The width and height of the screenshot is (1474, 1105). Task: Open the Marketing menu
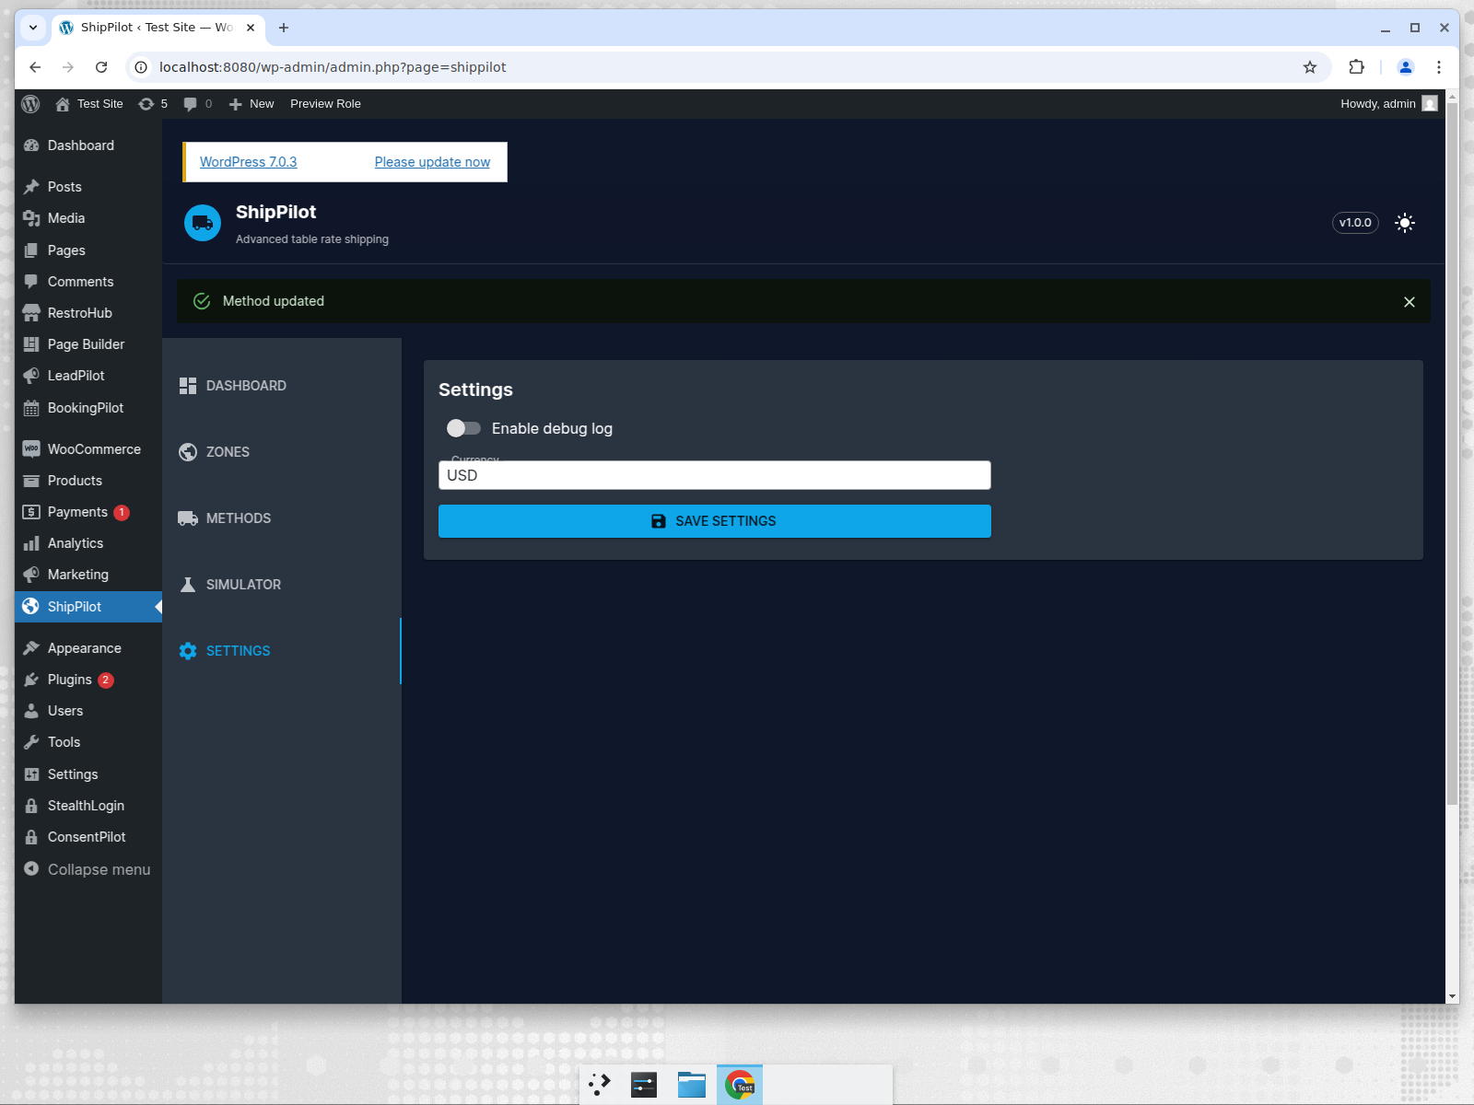click(x=88, y=575)
